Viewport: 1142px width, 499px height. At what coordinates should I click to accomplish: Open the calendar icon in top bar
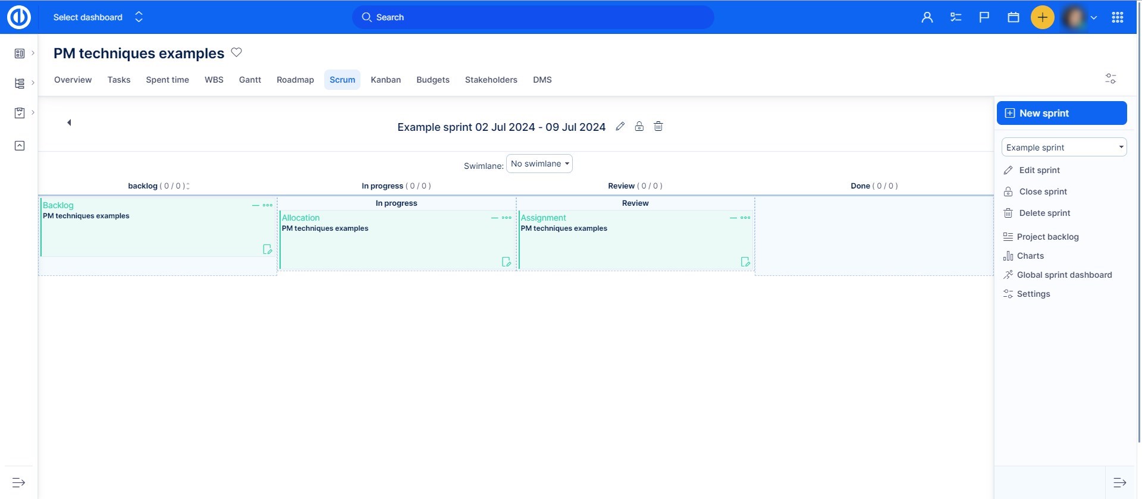(x=1013, y=17)
